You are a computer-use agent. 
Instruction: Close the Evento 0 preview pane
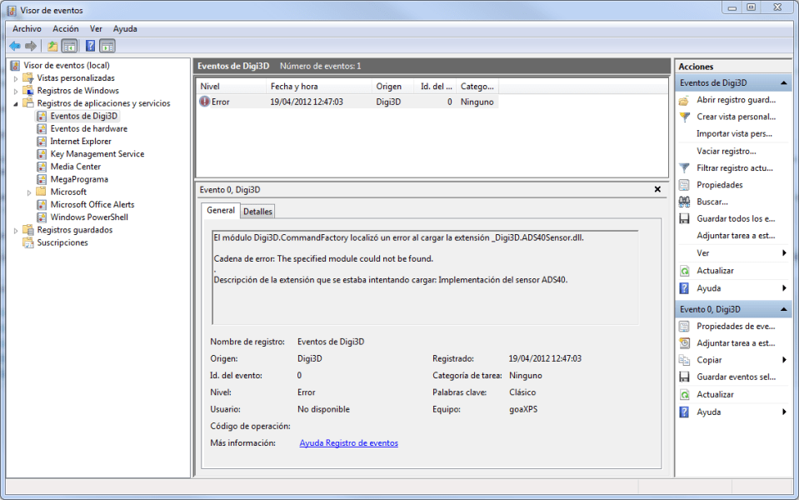pyautogui.click(x=658, y=190)
